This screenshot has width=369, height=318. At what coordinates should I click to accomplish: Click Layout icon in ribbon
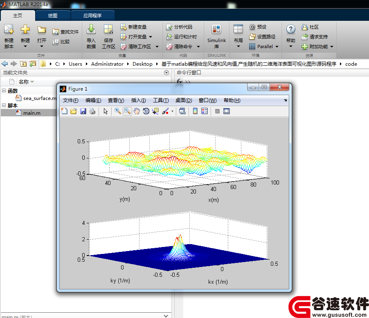pos(238,29)
